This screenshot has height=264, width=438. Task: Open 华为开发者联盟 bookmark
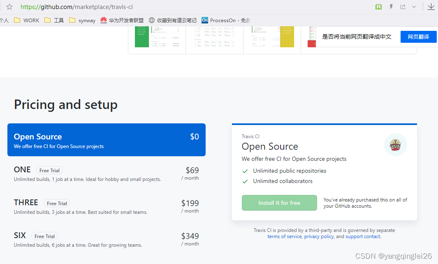click(x=122, y=20)
